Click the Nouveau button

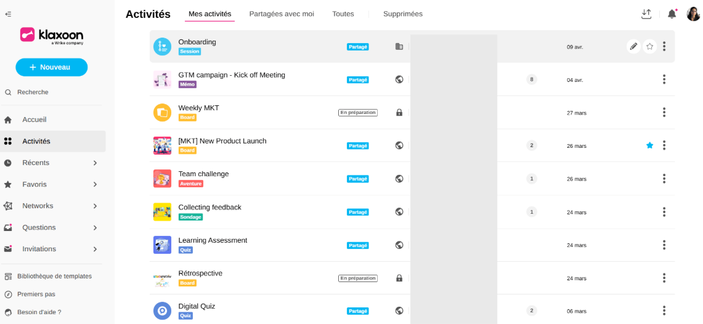pos(52,67)
